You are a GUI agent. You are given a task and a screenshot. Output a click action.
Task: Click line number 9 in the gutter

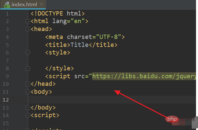[x=7, y=76]
